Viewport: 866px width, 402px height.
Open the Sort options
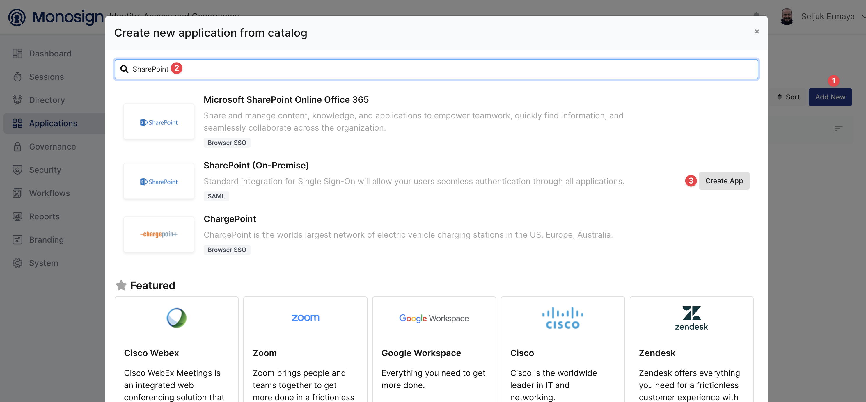pyautogui.click(x=789, y=97)
